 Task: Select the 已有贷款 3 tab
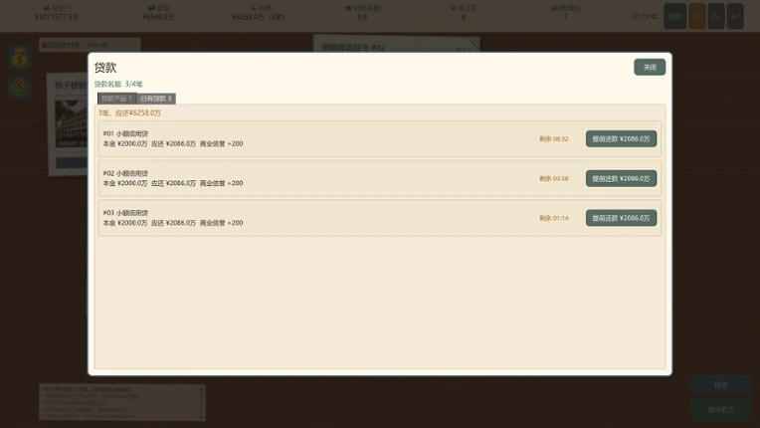(x=155, y=99)
